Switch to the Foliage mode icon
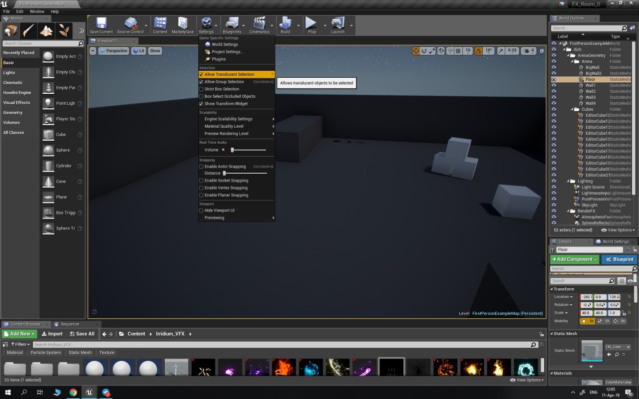Screen dimensions: 639x399 click(64, 31)
